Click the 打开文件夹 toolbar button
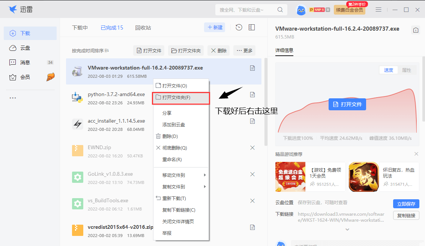The image size is (425, 246). coord(186,50)
